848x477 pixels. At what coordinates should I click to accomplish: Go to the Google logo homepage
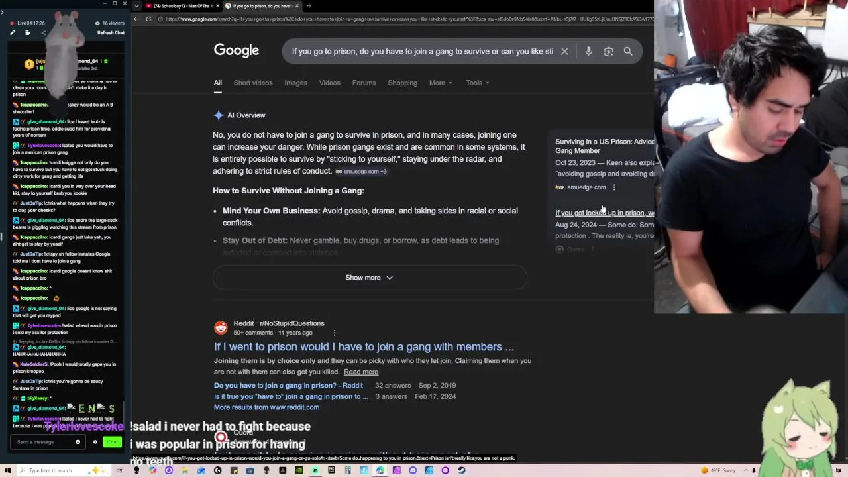click(x=237, y=51)
